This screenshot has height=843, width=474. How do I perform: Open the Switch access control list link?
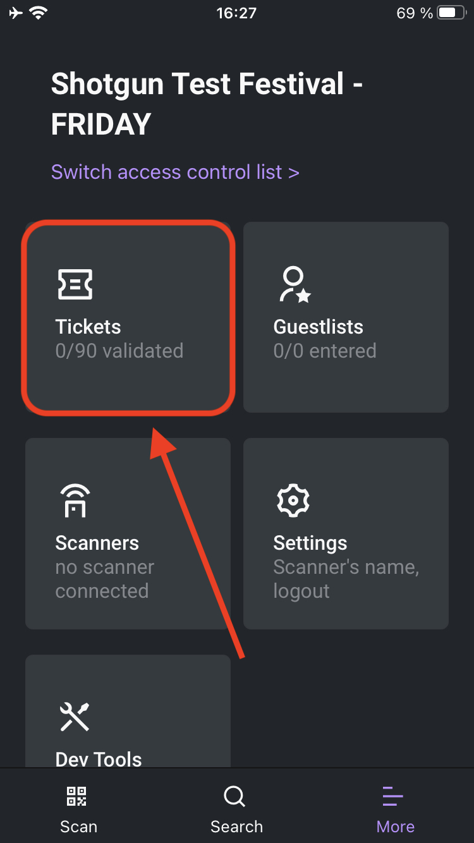(175, 172)
